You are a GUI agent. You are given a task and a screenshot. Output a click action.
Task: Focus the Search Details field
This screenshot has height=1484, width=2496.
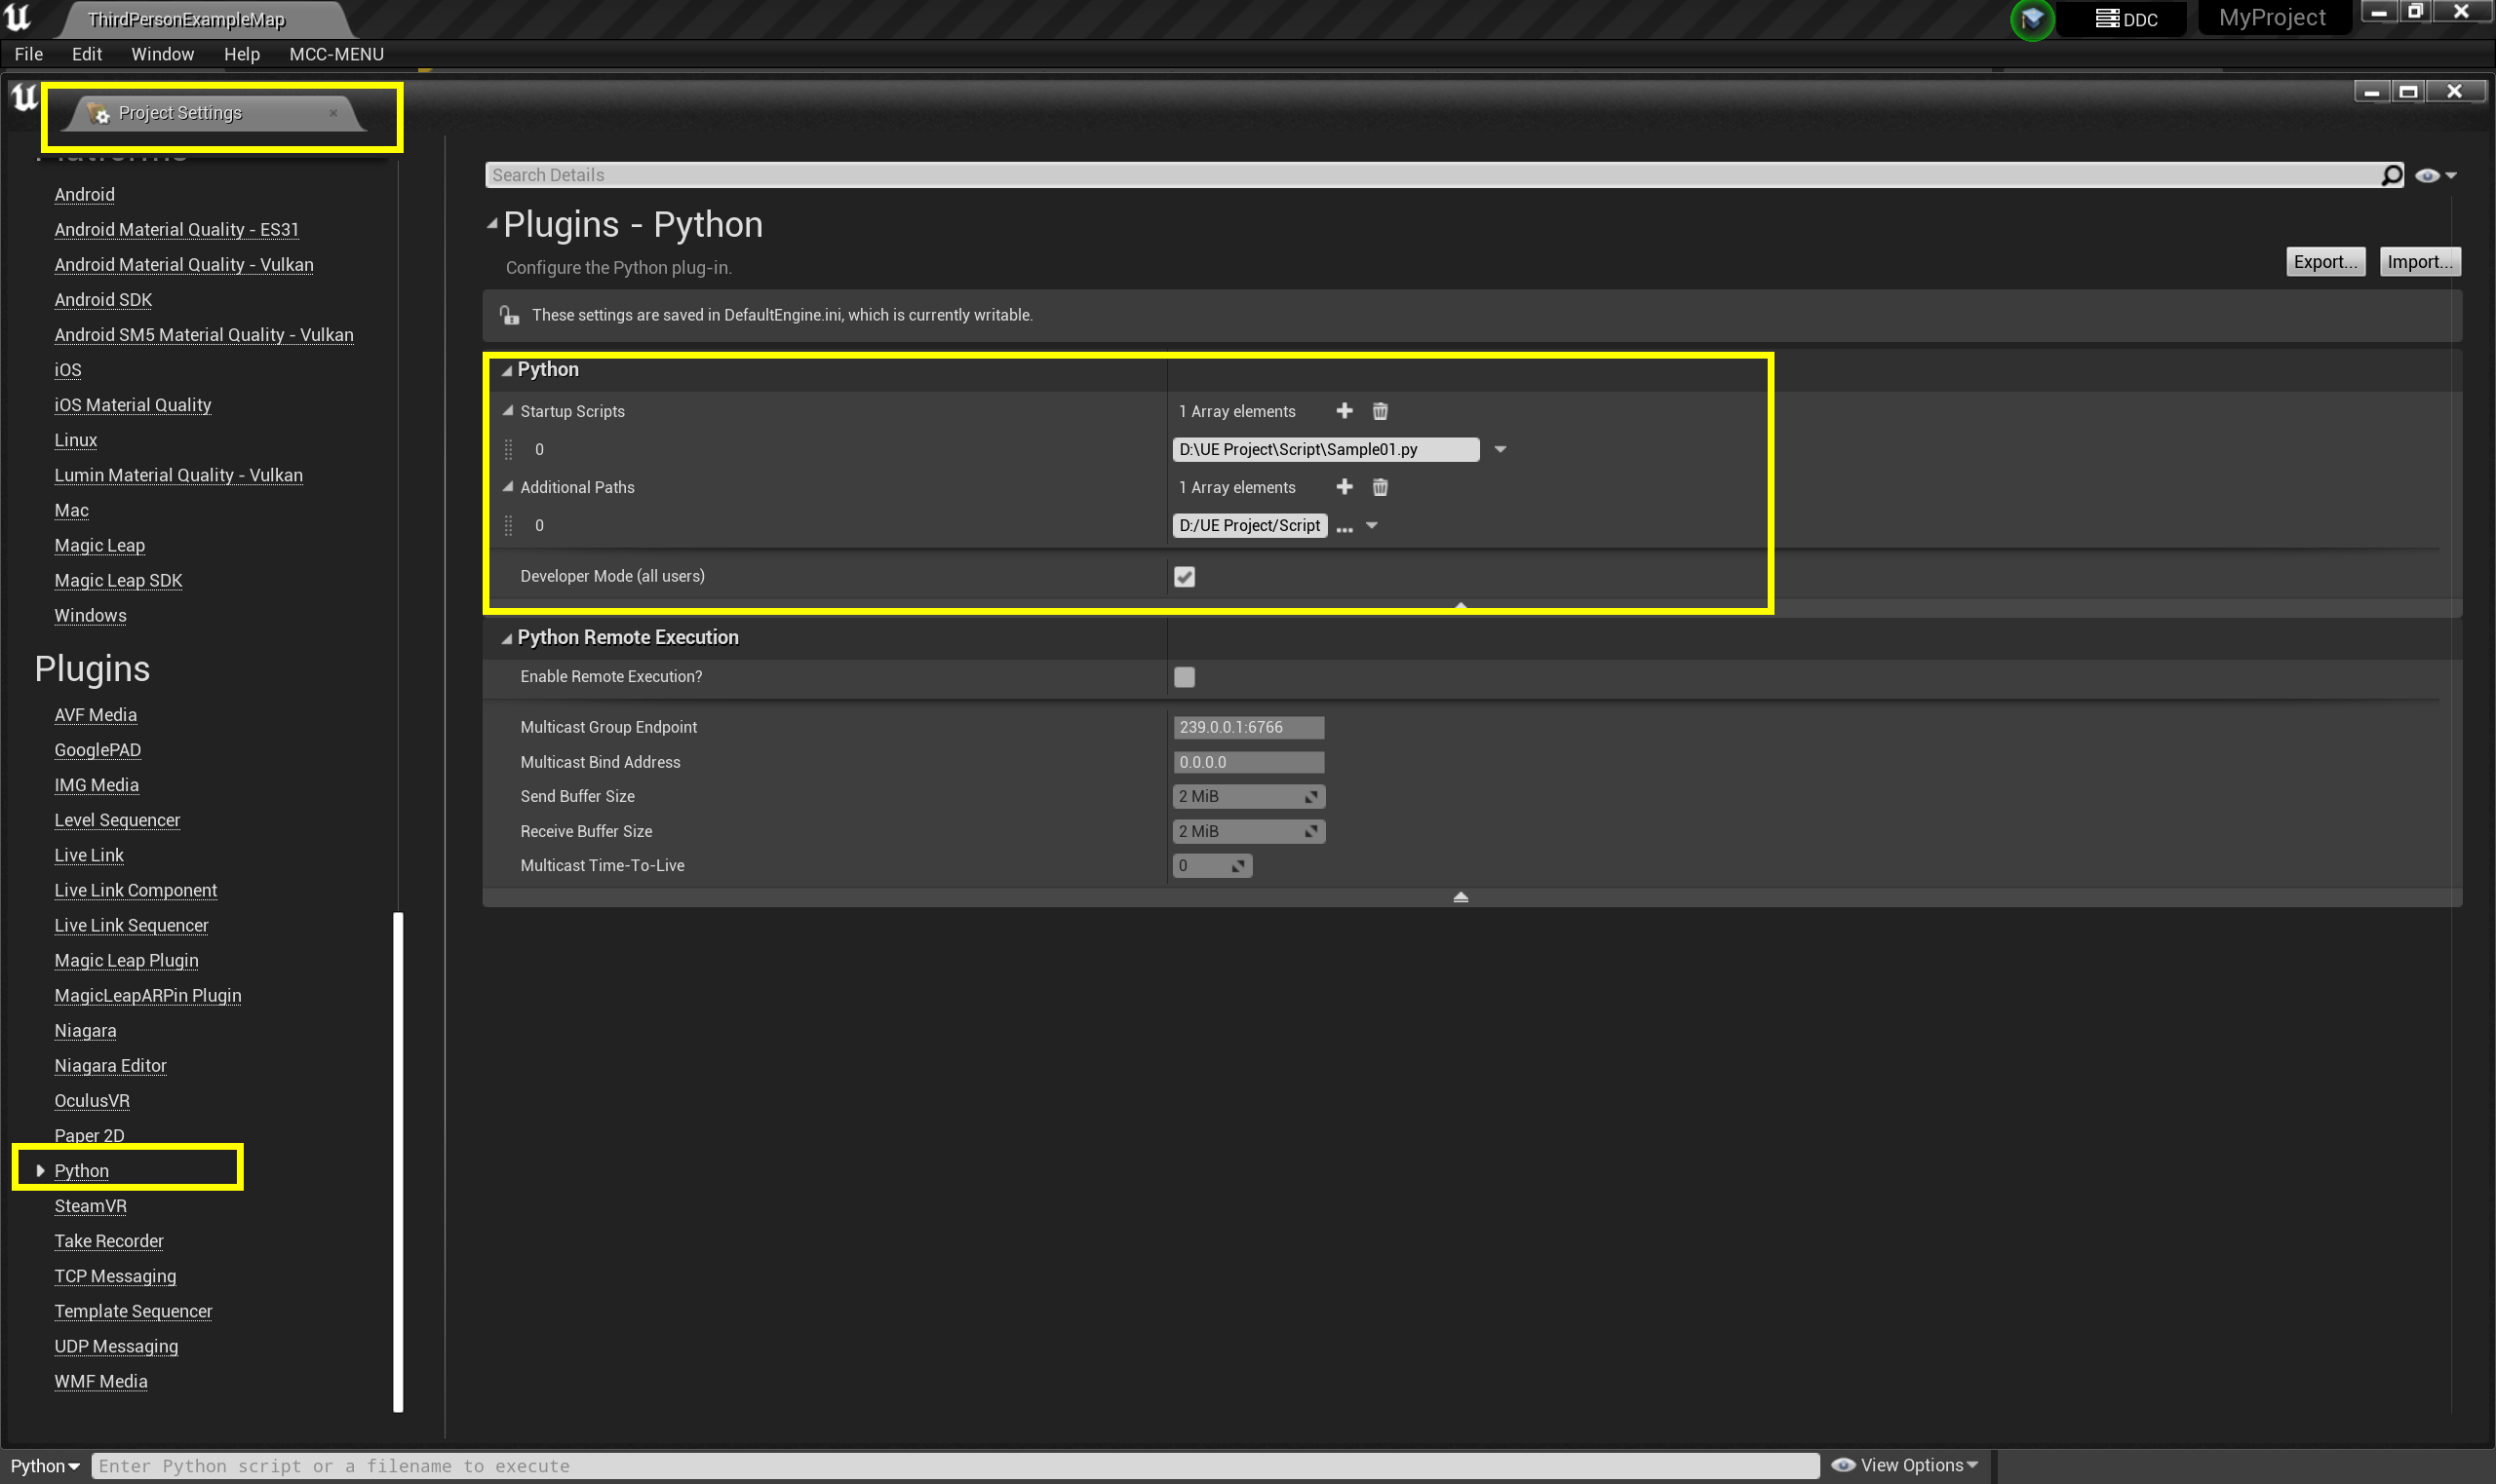click(x=1430, y=175)
